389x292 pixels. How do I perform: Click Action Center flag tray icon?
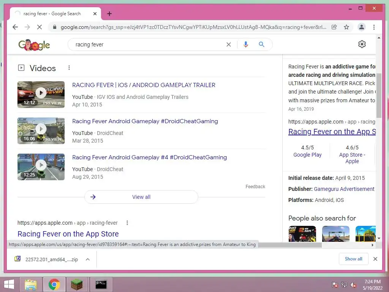(335, 285)
